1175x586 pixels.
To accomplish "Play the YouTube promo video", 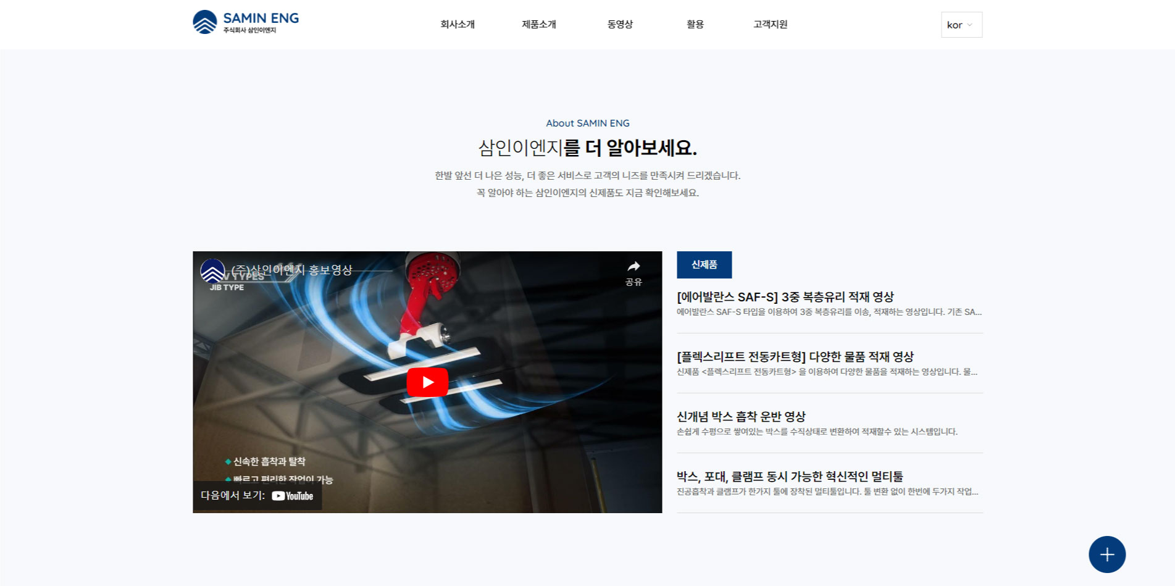I will pyautogui.click(x=427, y=382).
